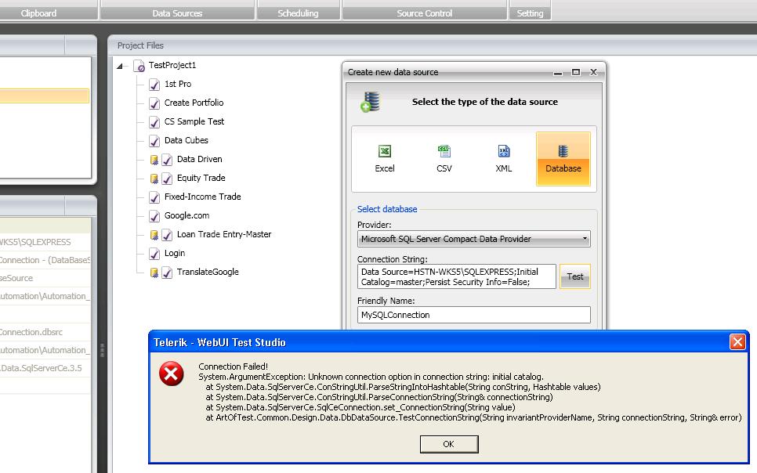This screenshot has height=473, width=757.
Task: Click the 'Select database' group label
Action: pyautogui.click(x=387, y=209)
